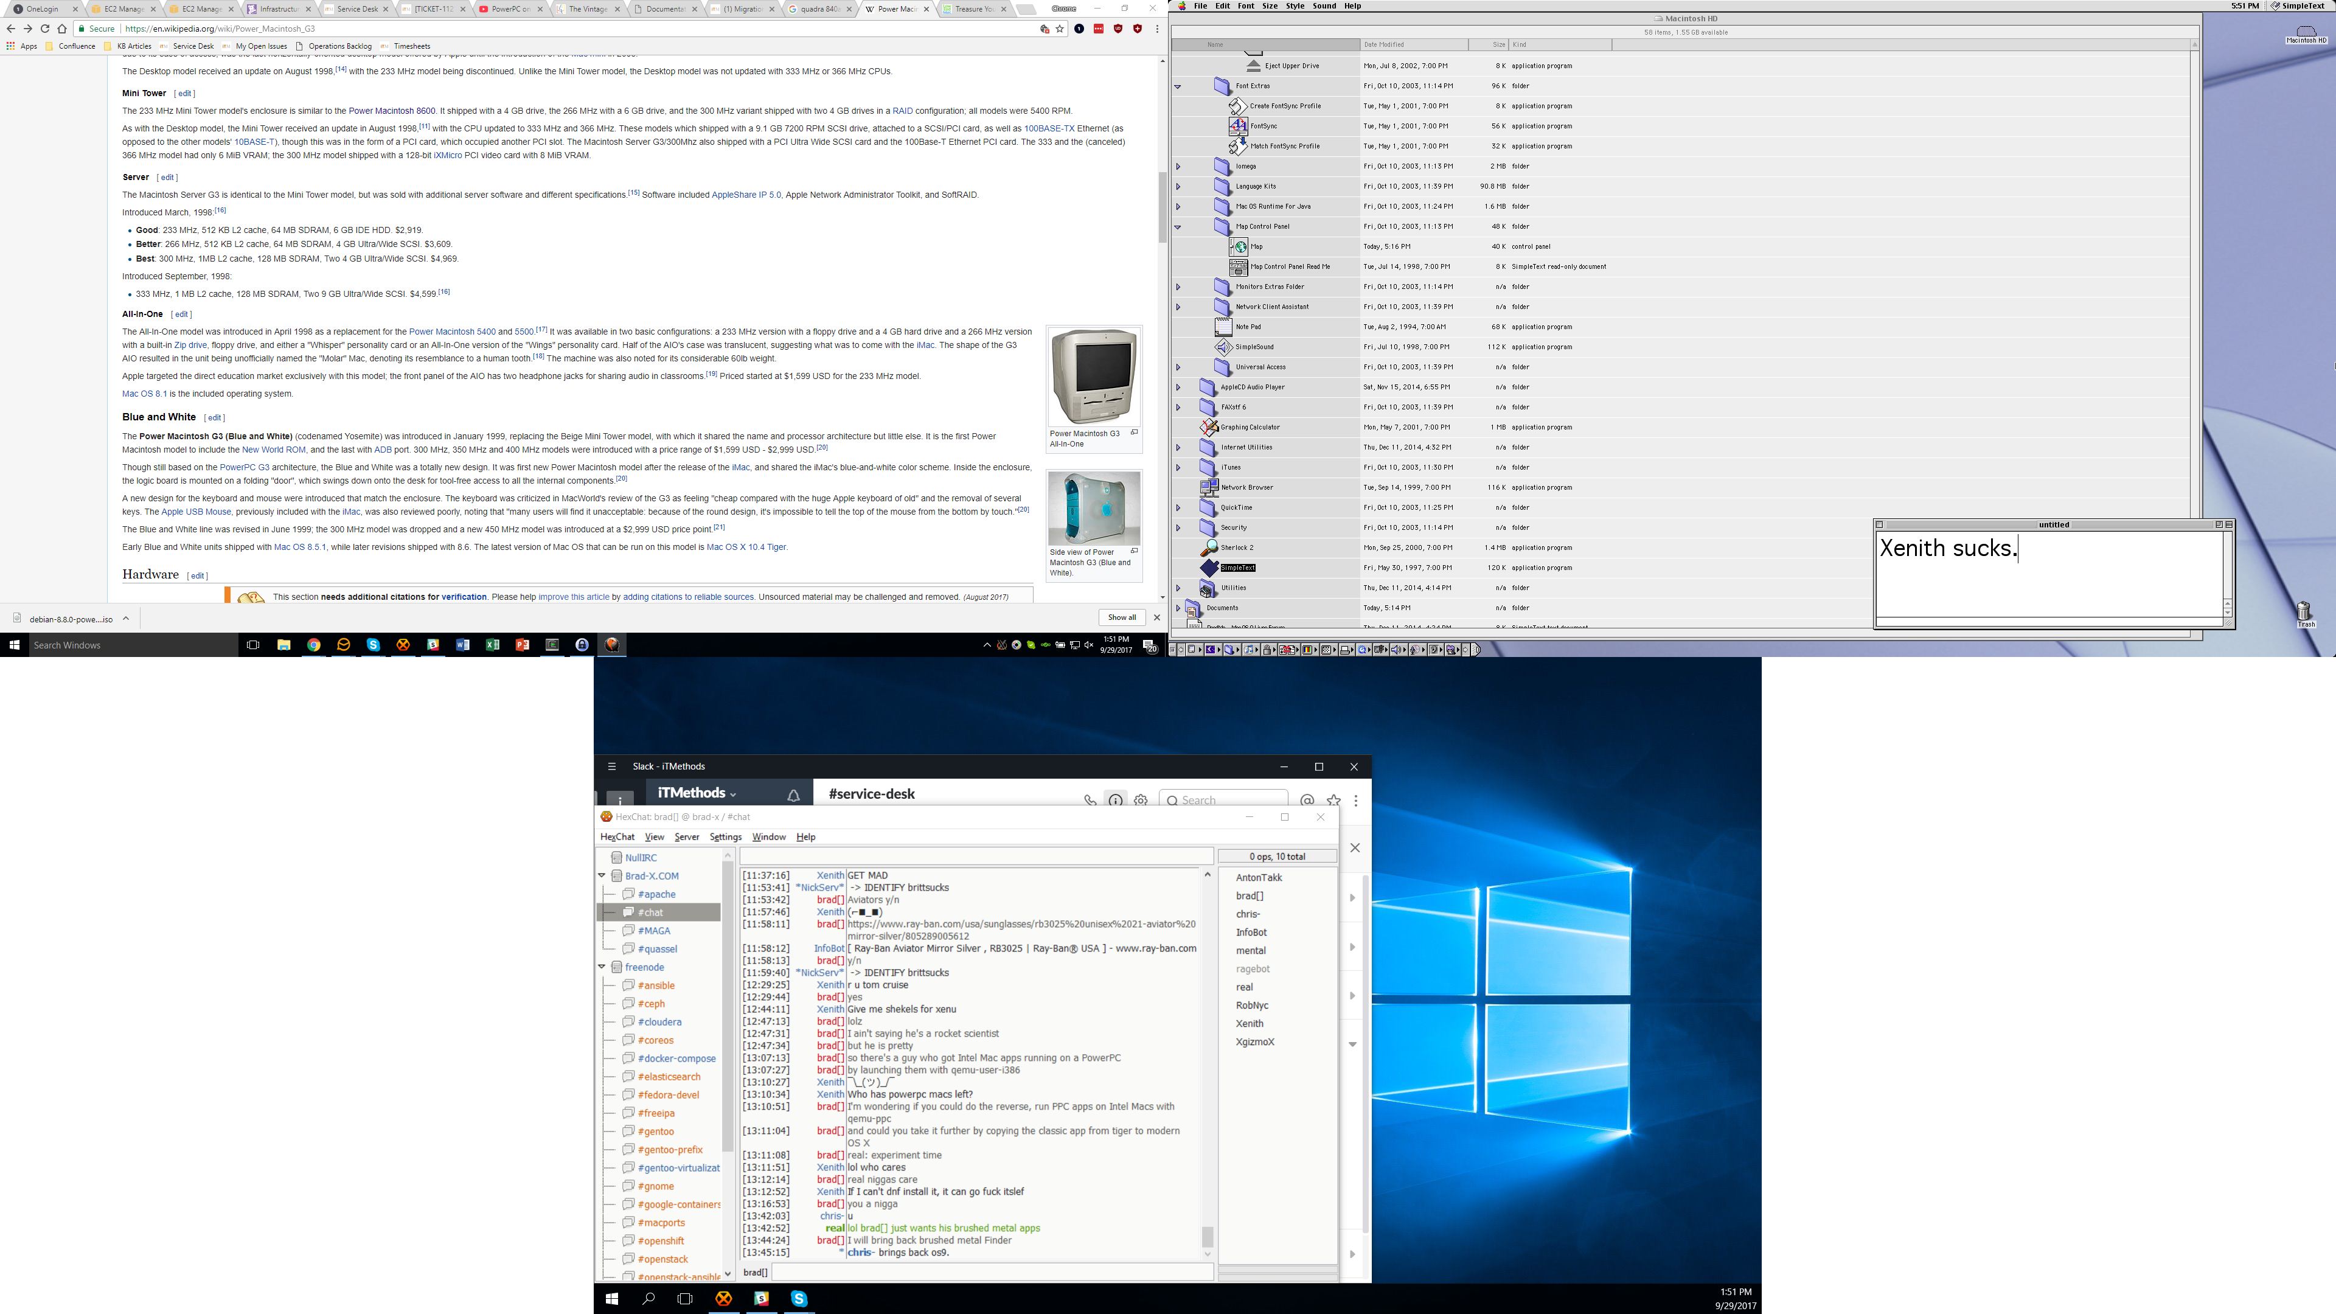Viewport: 2336px width, 1314px height.
Task: Open Slack channel settings gear
Action: (1141, 800)
